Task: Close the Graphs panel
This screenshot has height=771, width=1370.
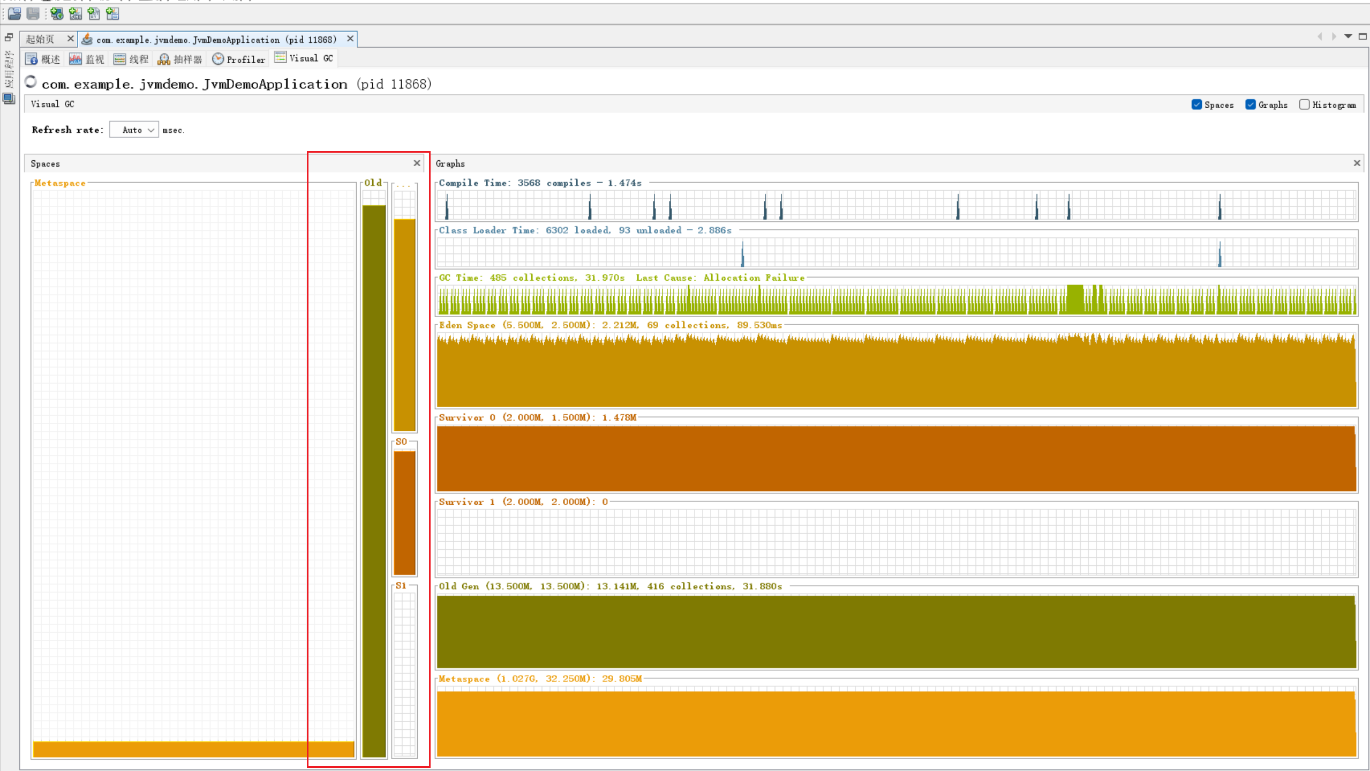Action: 1357,163
